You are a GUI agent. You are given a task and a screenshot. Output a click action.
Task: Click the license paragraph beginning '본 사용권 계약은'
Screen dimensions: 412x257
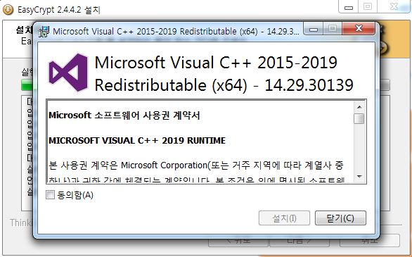pyautogui.click(x=196, y=173)
